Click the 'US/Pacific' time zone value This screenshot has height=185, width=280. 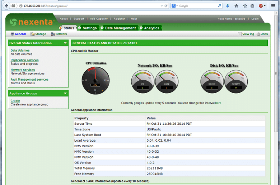[154, 129]
